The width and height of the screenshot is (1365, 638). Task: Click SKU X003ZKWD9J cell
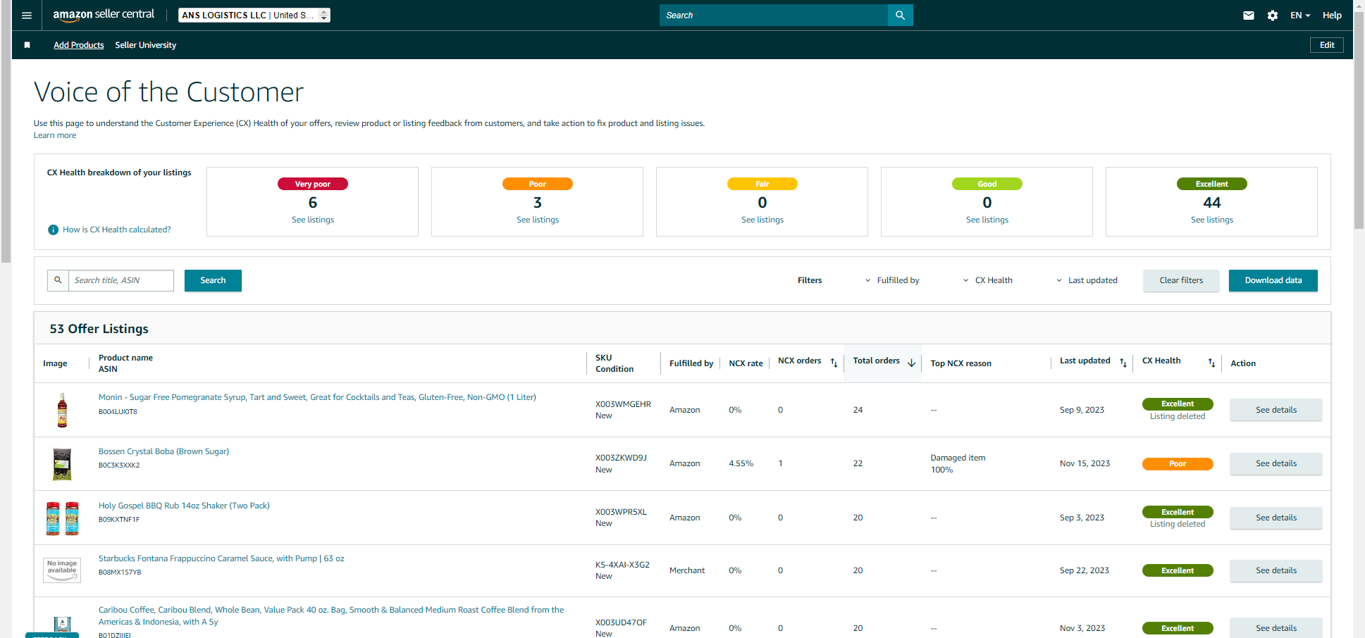(x=621, y=458)
